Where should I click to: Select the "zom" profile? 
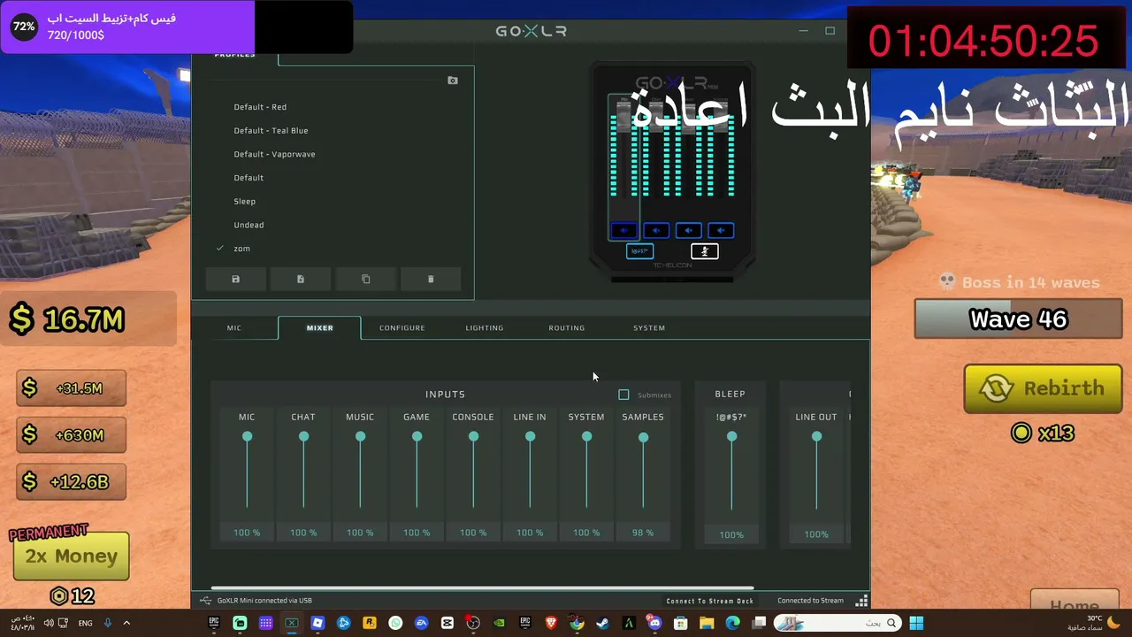point(241,249)
